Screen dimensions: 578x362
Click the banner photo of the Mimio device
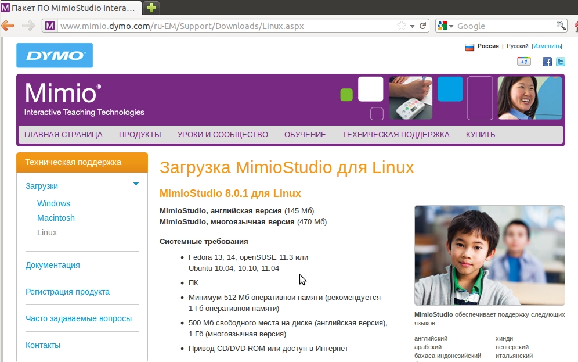[411, 98]
